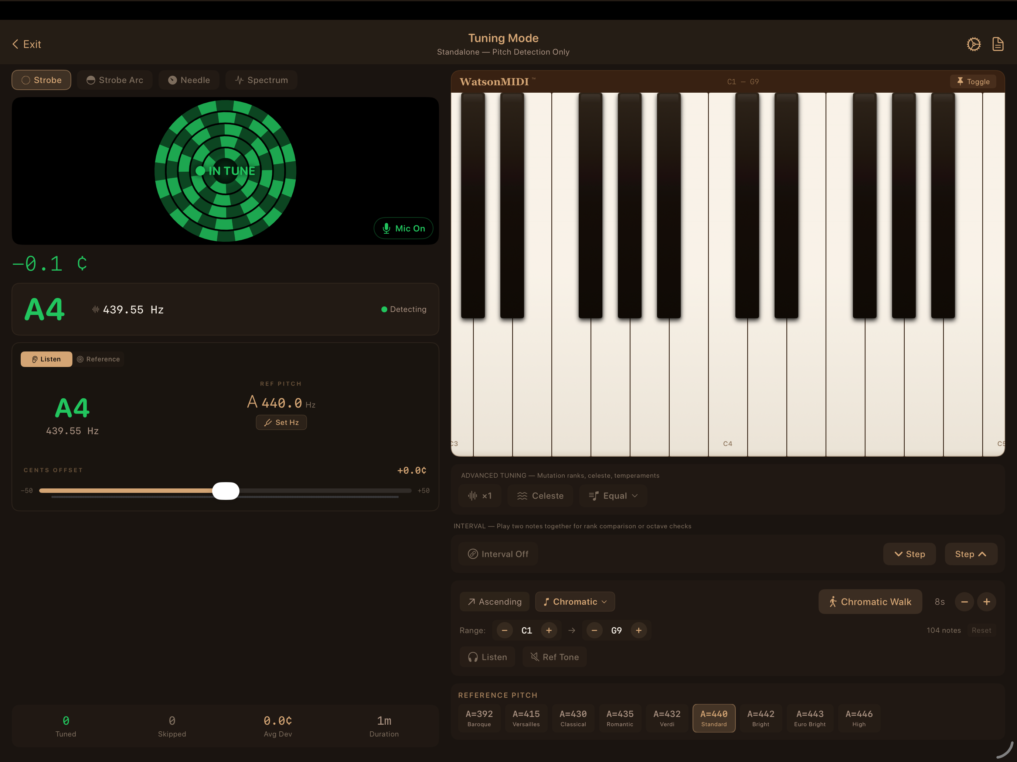
Task: Toggle Interval Off to enable intervals
Action: [x=498, y=554]
